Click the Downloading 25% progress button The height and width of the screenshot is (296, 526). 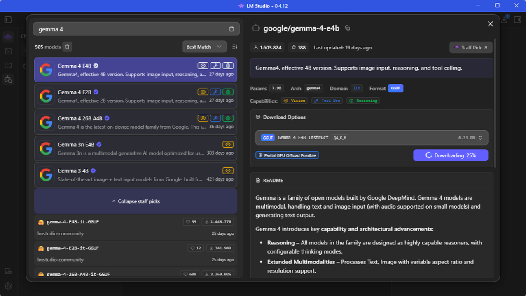[x=451, y=155]
